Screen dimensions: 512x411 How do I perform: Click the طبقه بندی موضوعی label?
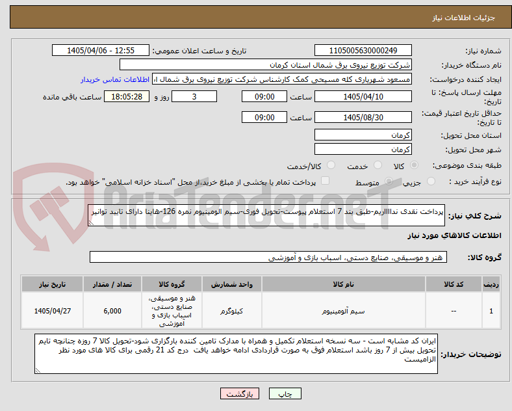[467, 166]
